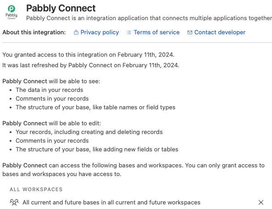Click the 'last refreshed by Pabbly Connect' line
272x209 pixels.
[91, 65]
